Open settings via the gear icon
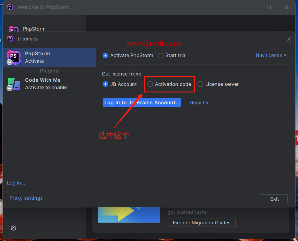The width and height of the screenshot is (298, 241). (13, 228)
